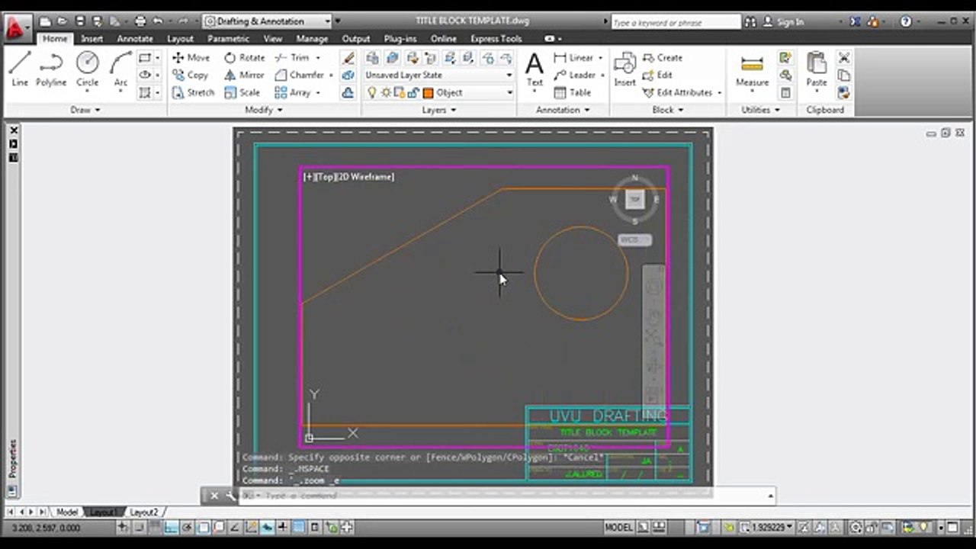Select the Measure utility
The width and height of the screenshot is (976, 549).
point(752,70)
